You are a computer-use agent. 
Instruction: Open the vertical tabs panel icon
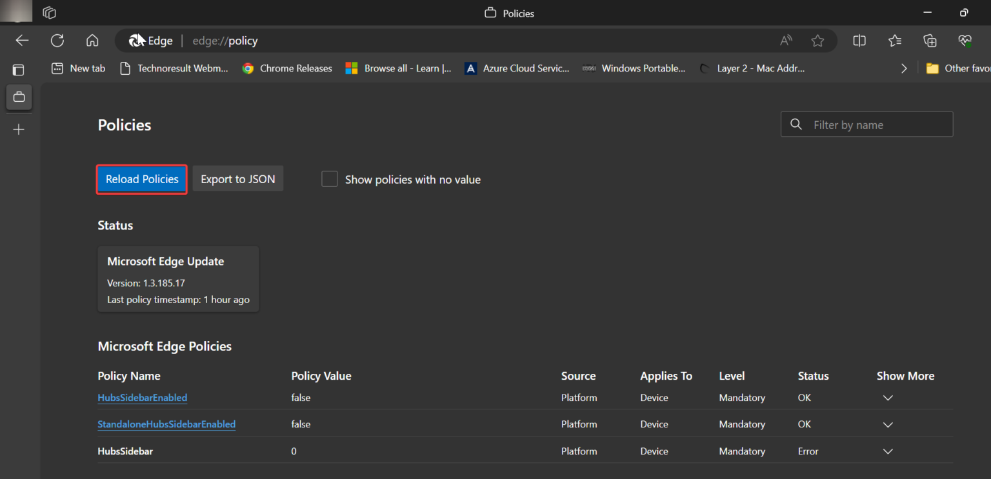[18, 70]
